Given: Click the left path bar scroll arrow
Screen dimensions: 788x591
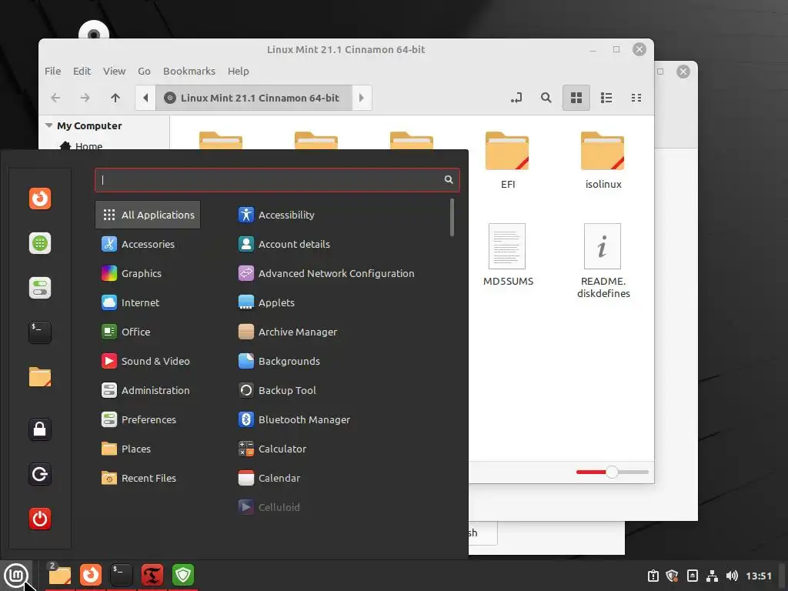Looking at the screenshot, I should point(145,98).
